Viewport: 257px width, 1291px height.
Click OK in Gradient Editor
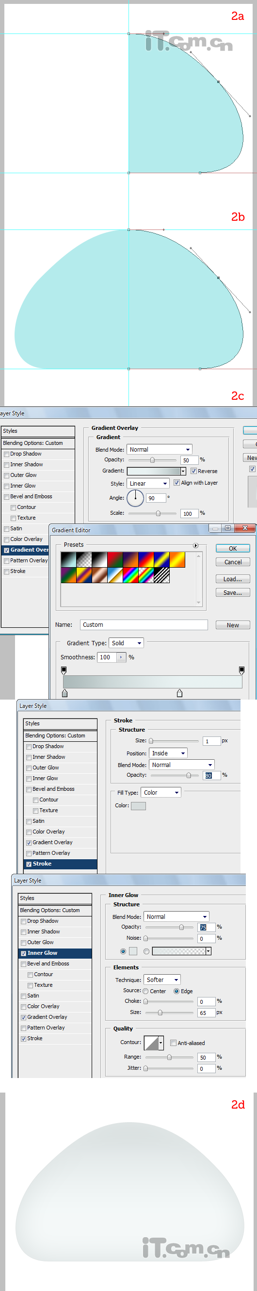233,548
